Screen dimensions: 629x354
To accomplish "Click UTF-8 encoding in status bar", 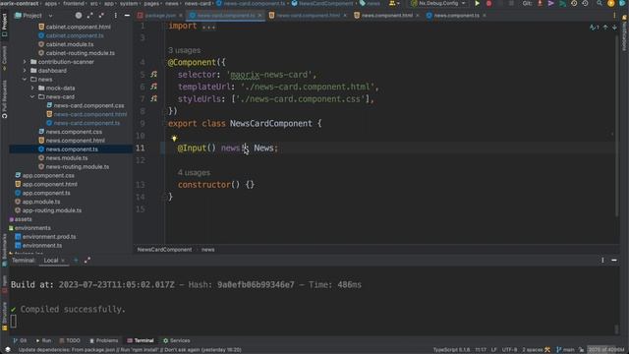I will point(509,350).
